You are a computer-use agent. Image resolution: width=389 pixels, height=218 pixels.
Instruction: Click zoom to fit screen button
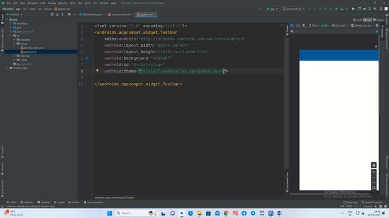[374, 188]
